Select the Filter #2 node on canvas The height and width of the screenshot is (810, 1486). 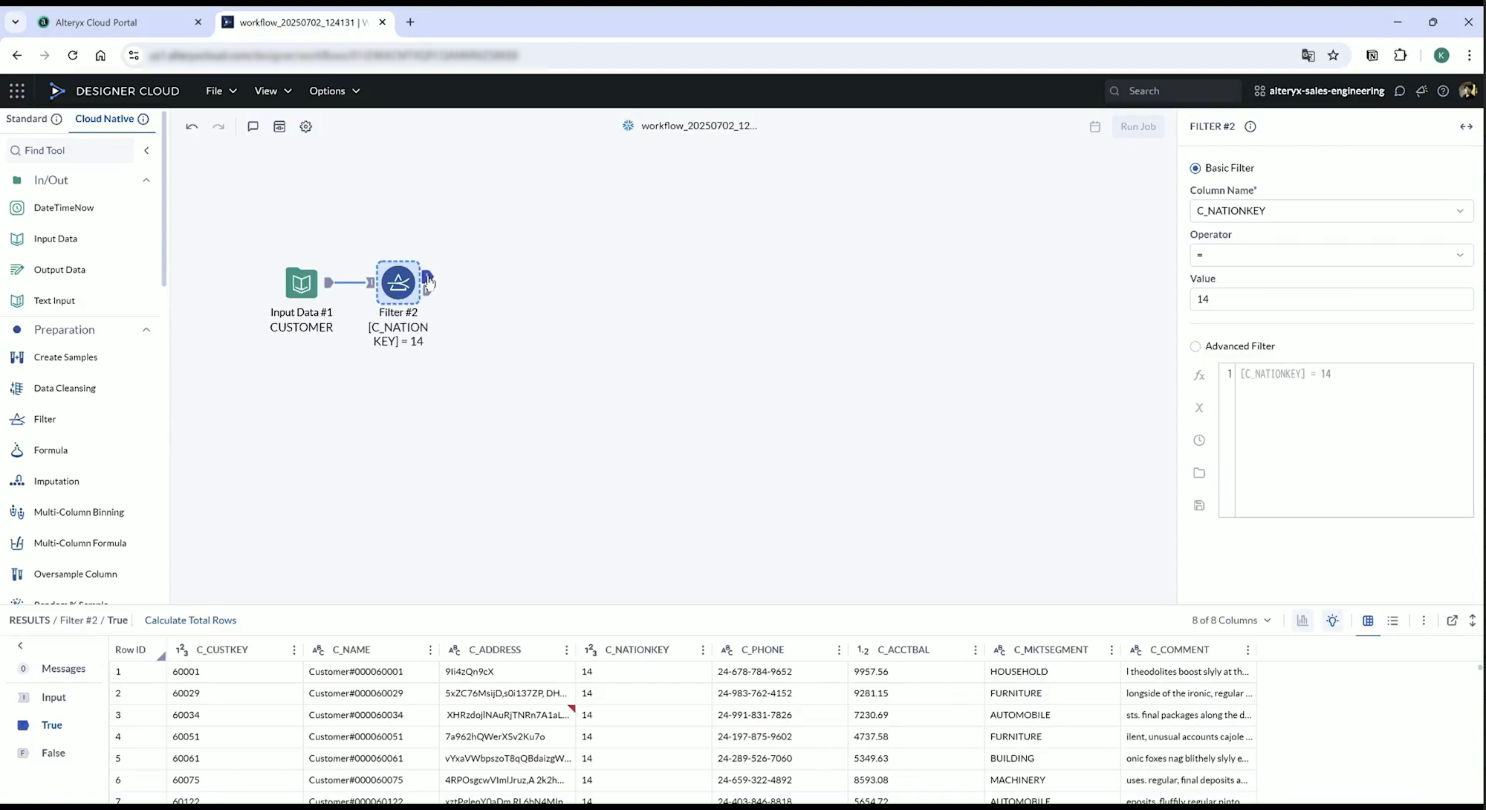(398, 282)
